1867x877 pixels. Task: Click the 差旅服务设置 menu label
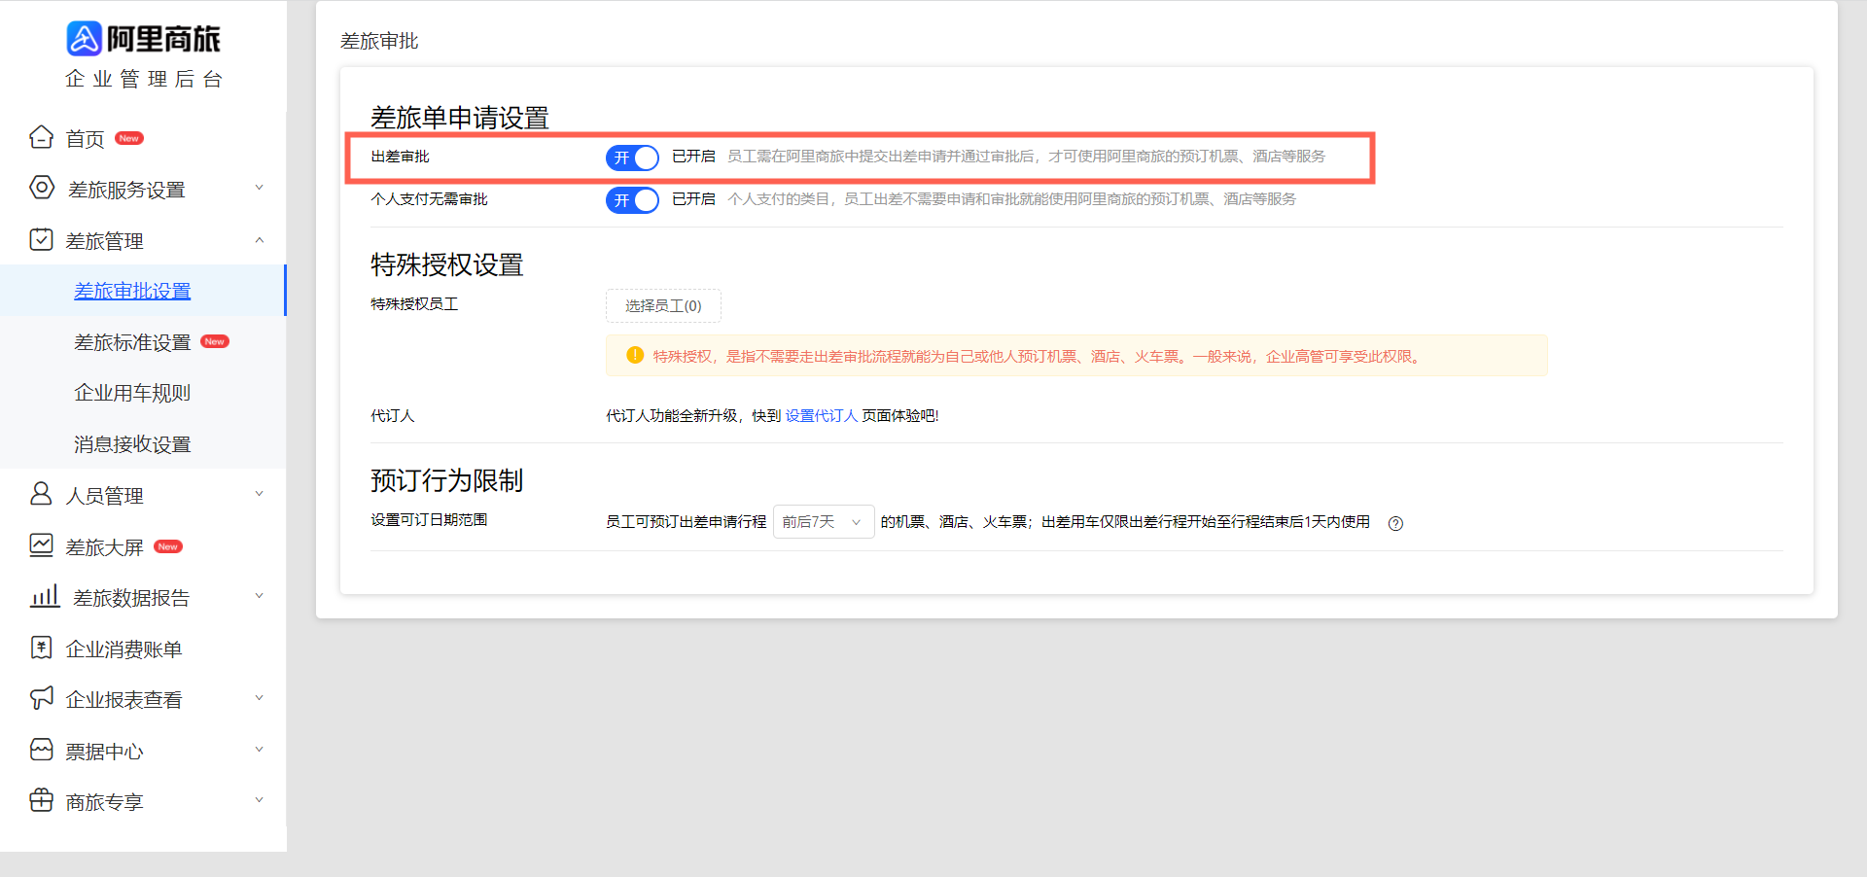tap(126, 190)
